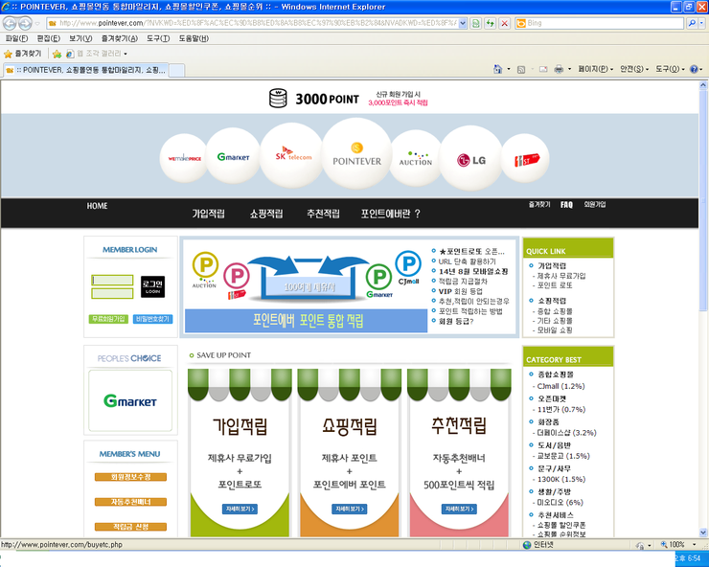Click 자세히 보기 under 가입적립 card
This screenshot has height=567, width=709.
240,510
